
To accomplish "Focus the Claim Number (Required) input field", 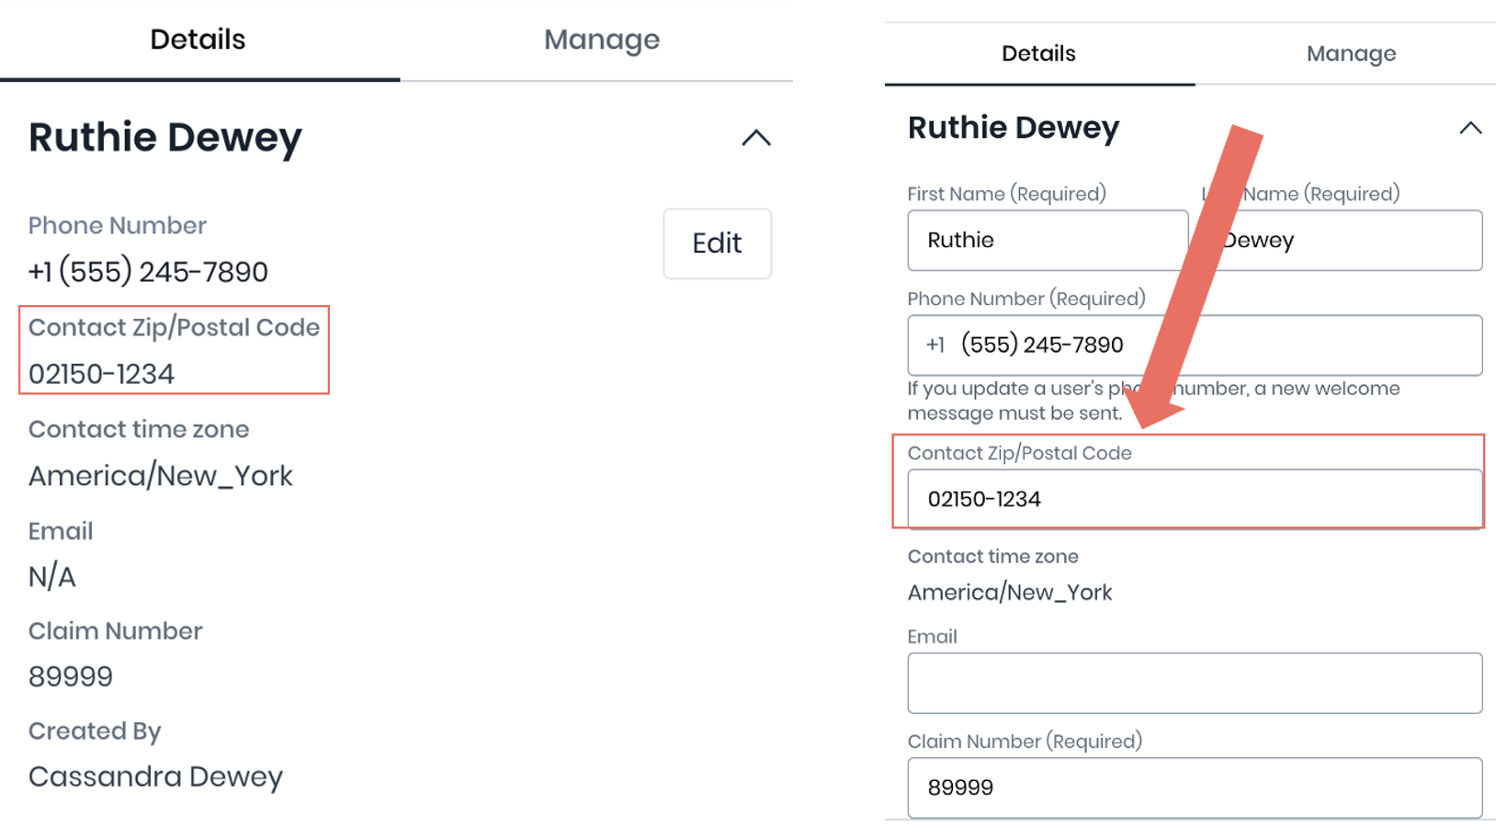I will tap(1194, 787).
